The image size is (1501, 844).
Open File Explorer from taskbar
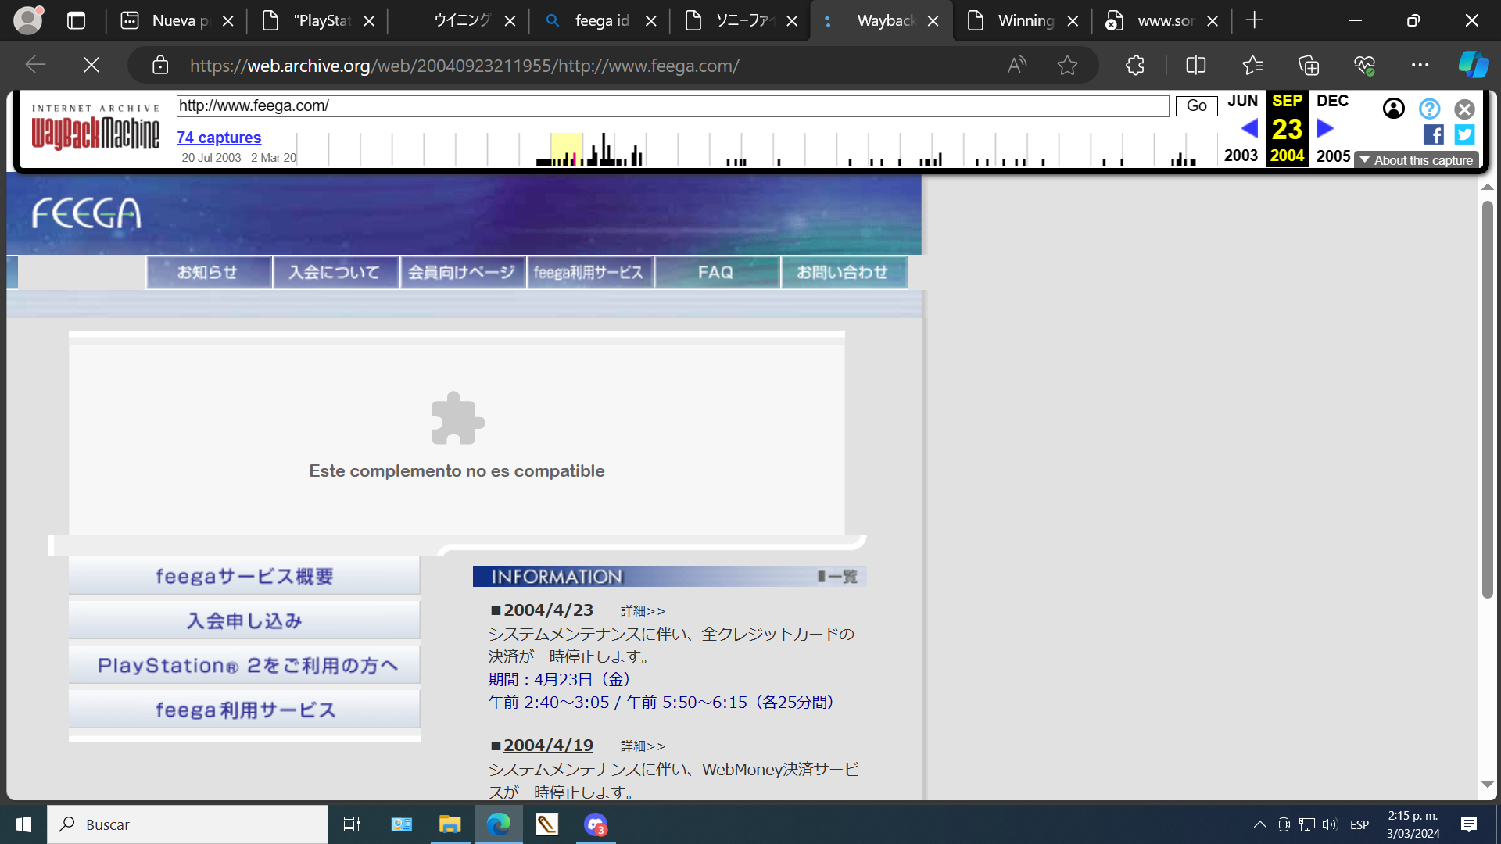pos(450,824)
